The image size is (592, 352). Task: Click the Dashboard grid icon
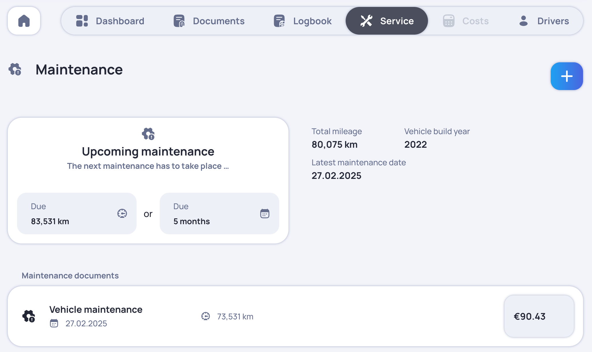point(82,21)
